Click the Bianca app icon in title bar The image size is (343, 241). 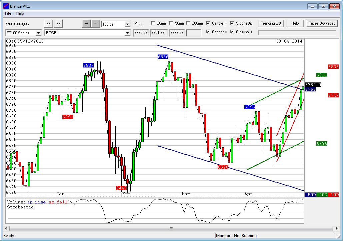6,6
